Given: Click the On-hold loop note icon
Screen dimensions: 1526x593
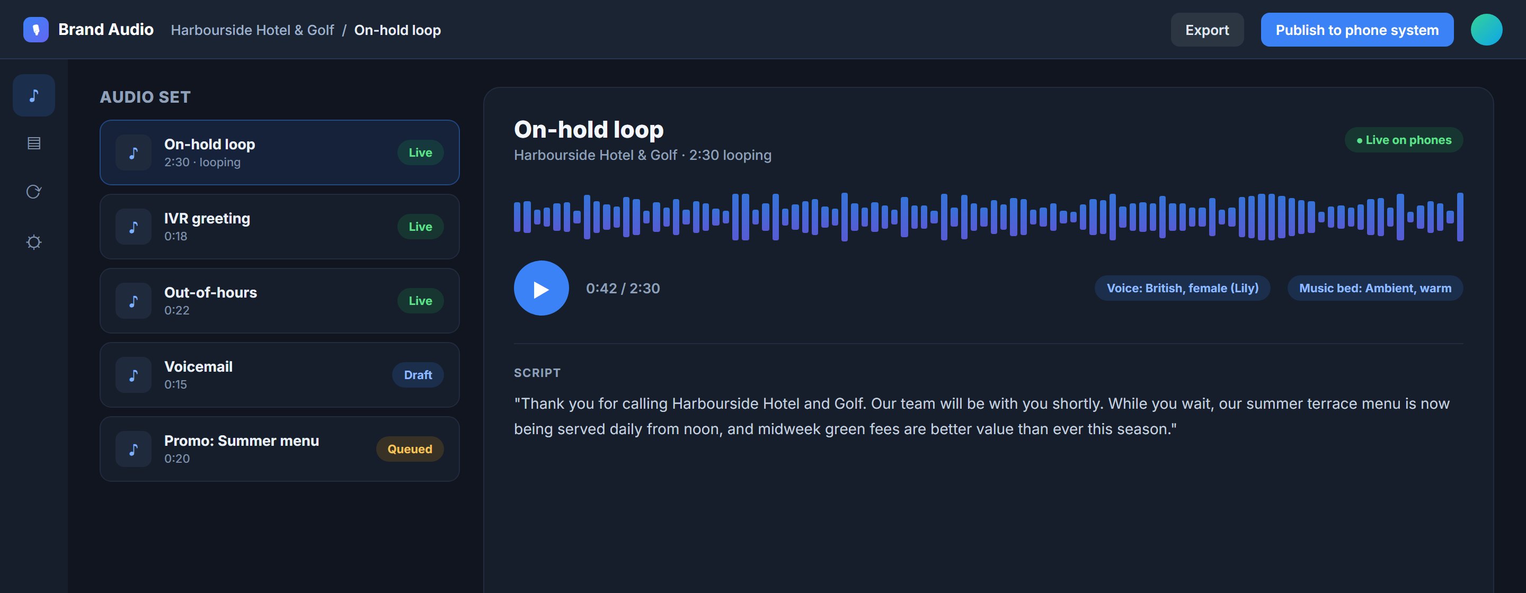Looking at the screenshot, I should [x=134, y=152].
